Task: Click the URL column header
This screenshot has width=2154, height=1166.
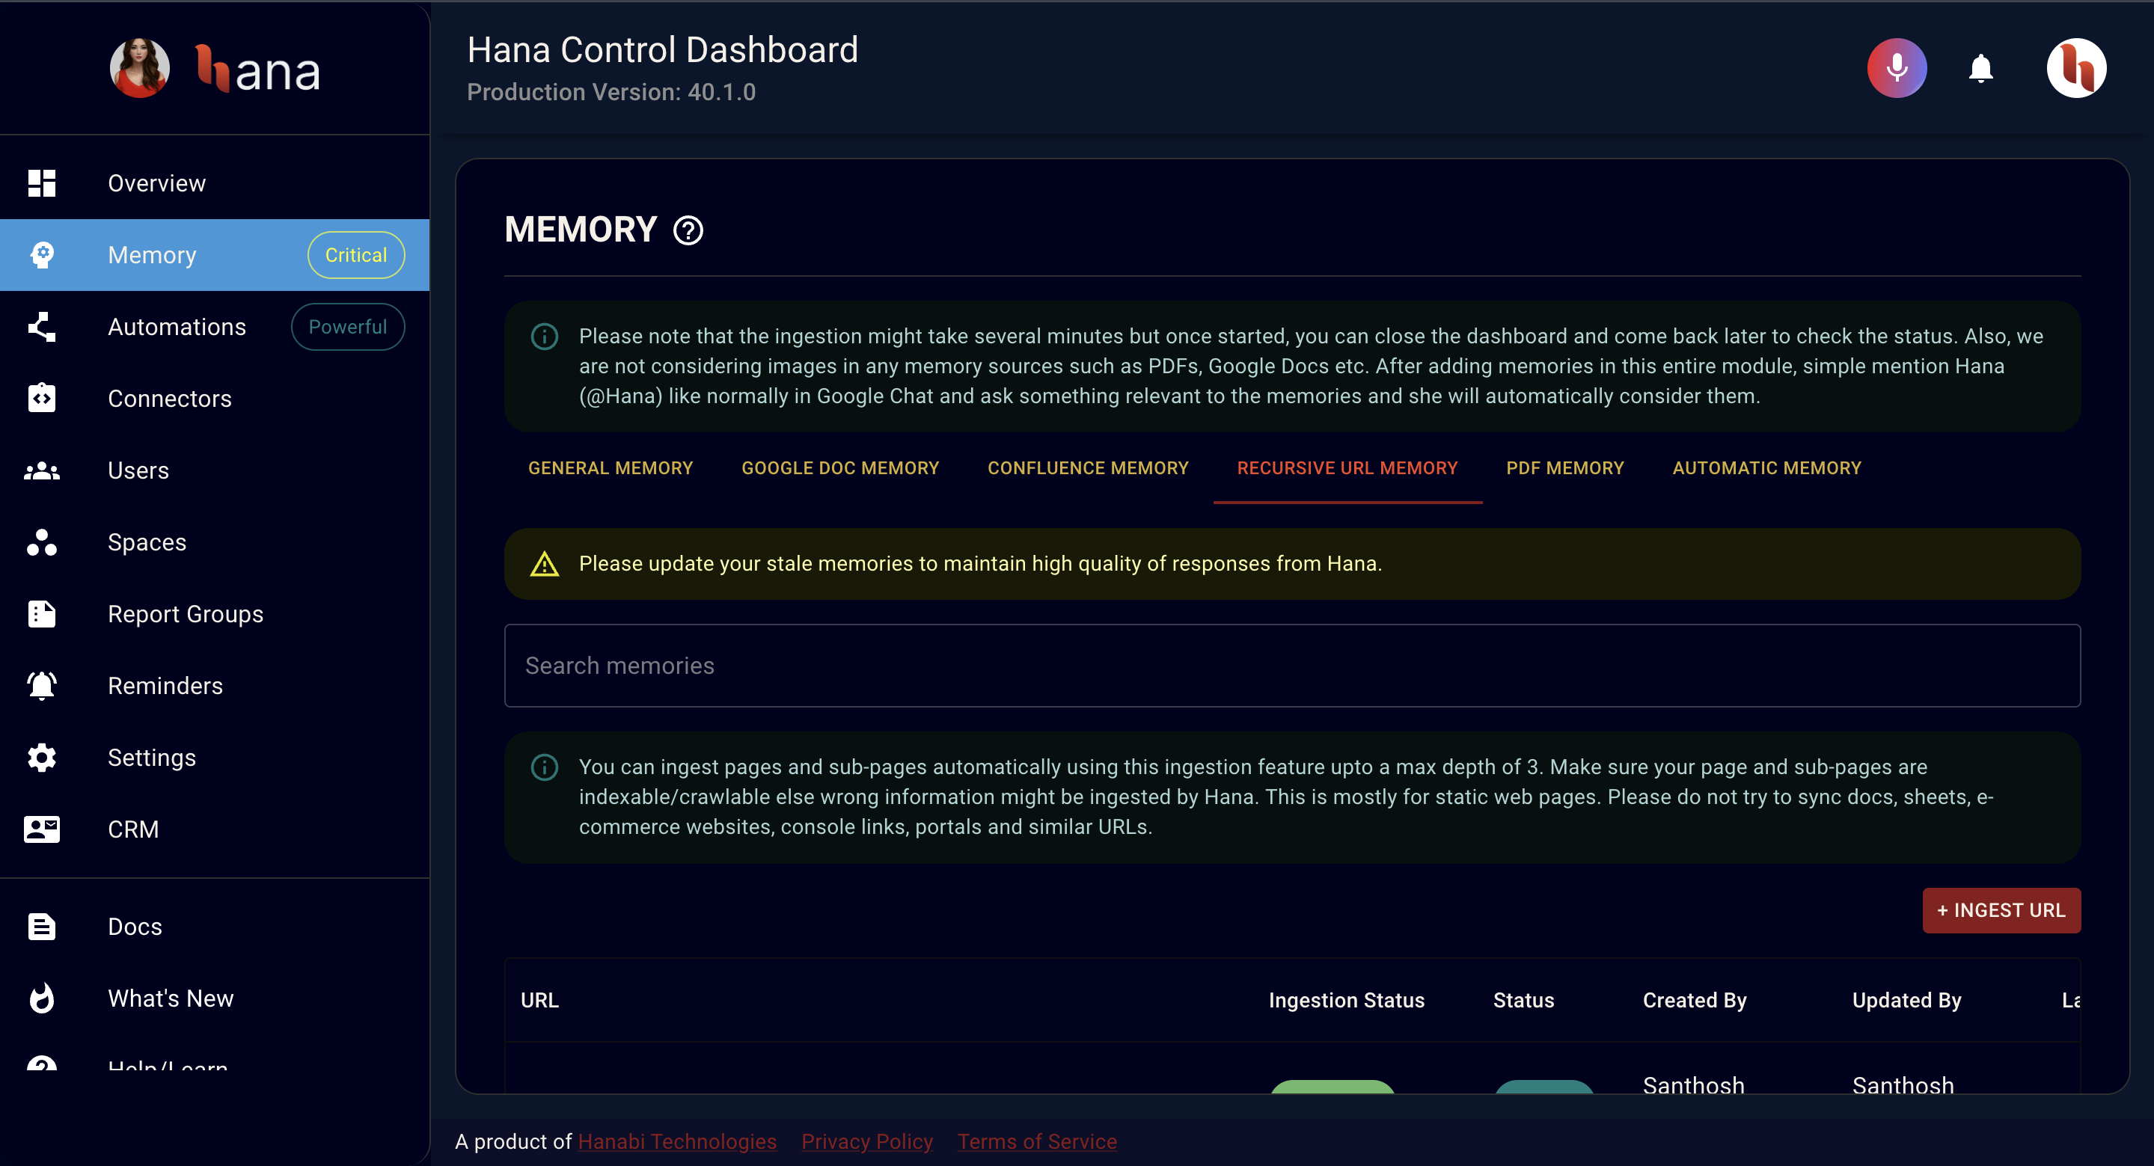Action: [x=539, y=1001]
